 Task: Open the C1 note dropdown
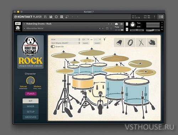(85, 39)
